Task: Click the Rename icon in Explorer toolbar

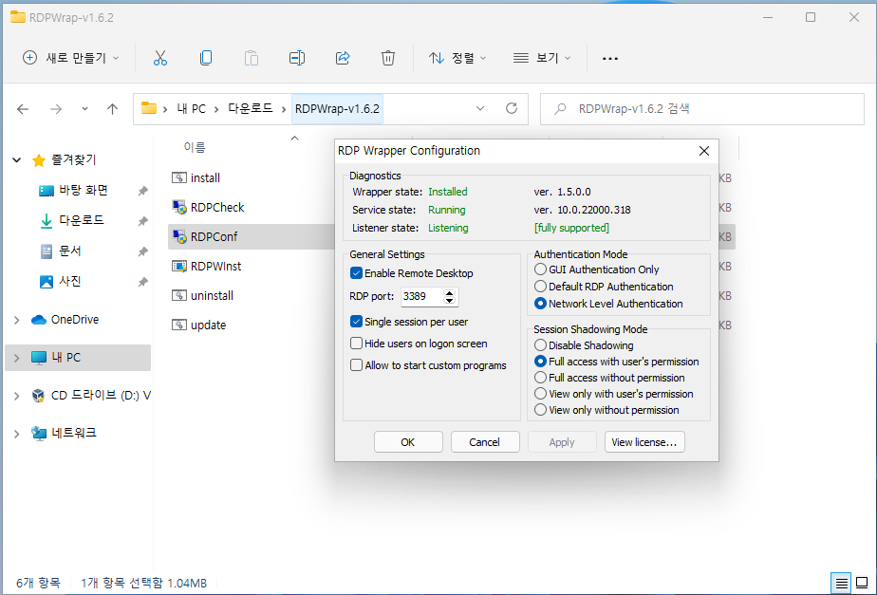Action: pyautogui.click(x=297, y=58)
